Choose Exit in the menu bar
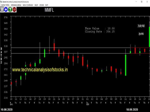Image resolution: width=150 pixels, height=112 pixels. pos(47,5)
